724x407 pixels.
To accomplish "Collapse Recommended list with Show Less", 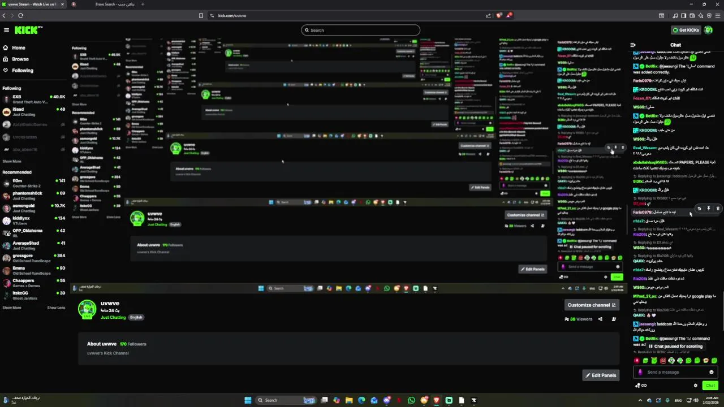I will point(56,308).
